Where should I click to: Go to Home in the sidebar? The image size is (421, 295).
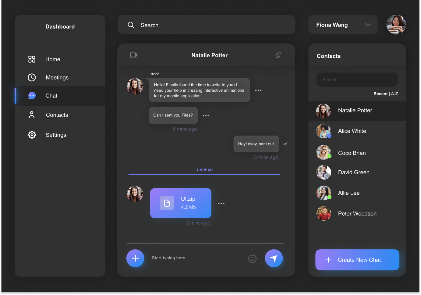[x=53, y=59]
